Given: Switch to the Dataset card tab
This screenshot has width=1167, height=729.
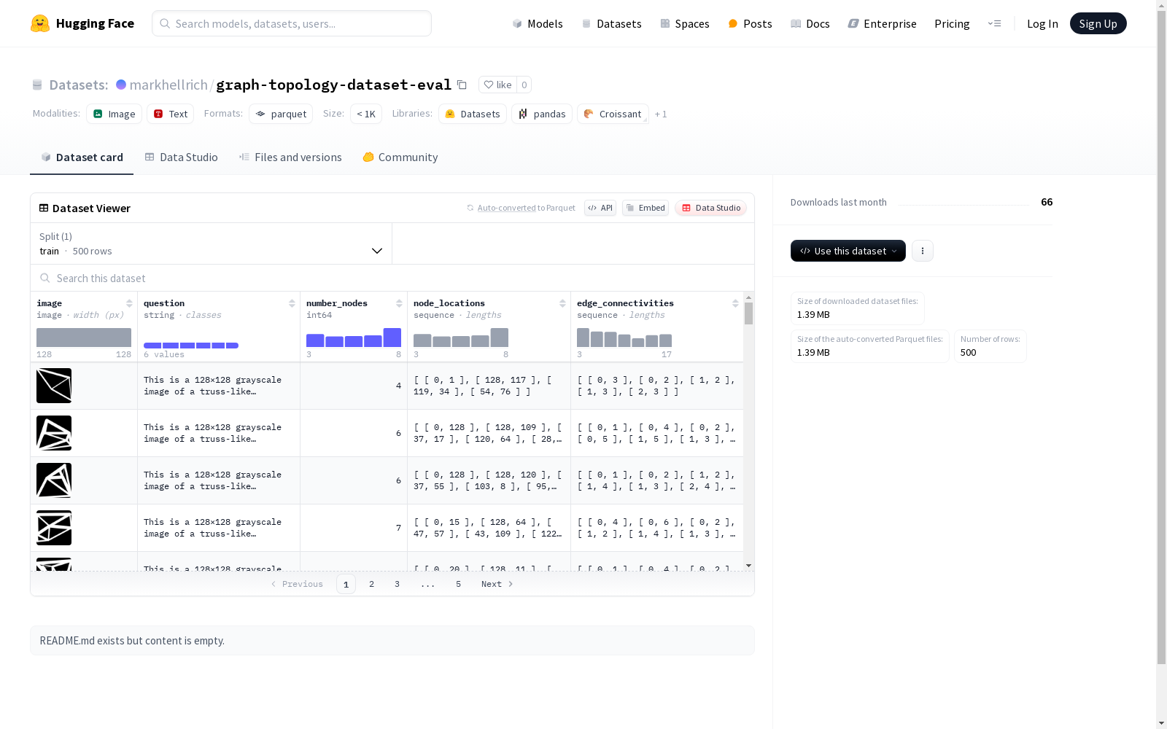Looking at the screenshot, I should coord(82,157).
